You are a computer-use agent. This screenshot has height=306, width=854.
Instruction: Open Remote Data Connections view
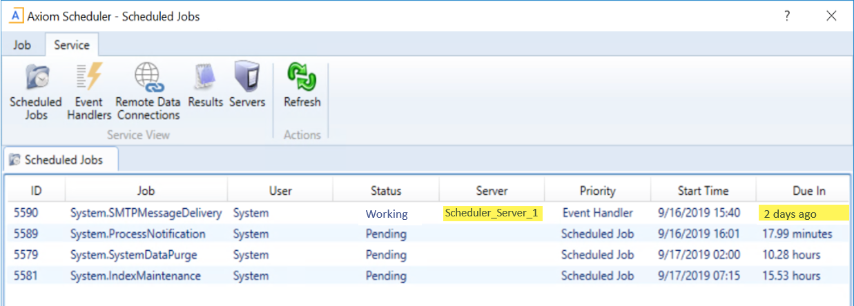tap(148, 92)
